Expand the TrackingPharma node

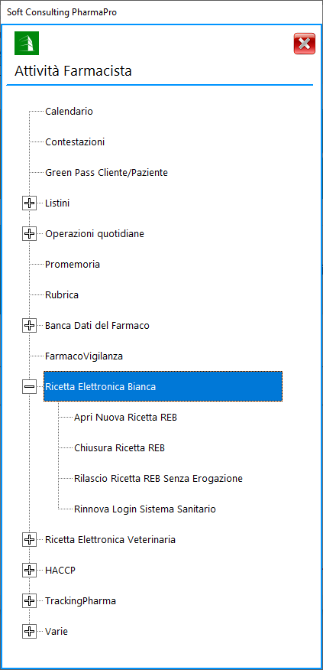(x=29, y=600)
